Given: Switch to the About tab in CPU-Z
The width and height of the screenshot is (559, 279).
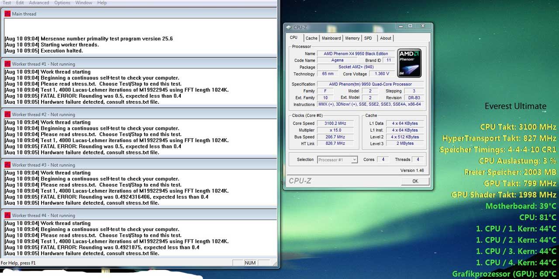Looking at the screenshot, I should coord(386,38).
